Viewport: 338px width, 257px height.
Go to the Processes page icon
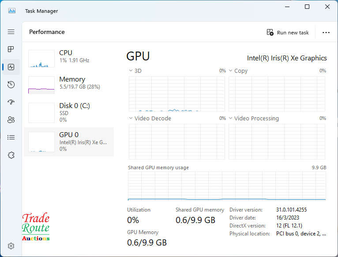[11, 49]
